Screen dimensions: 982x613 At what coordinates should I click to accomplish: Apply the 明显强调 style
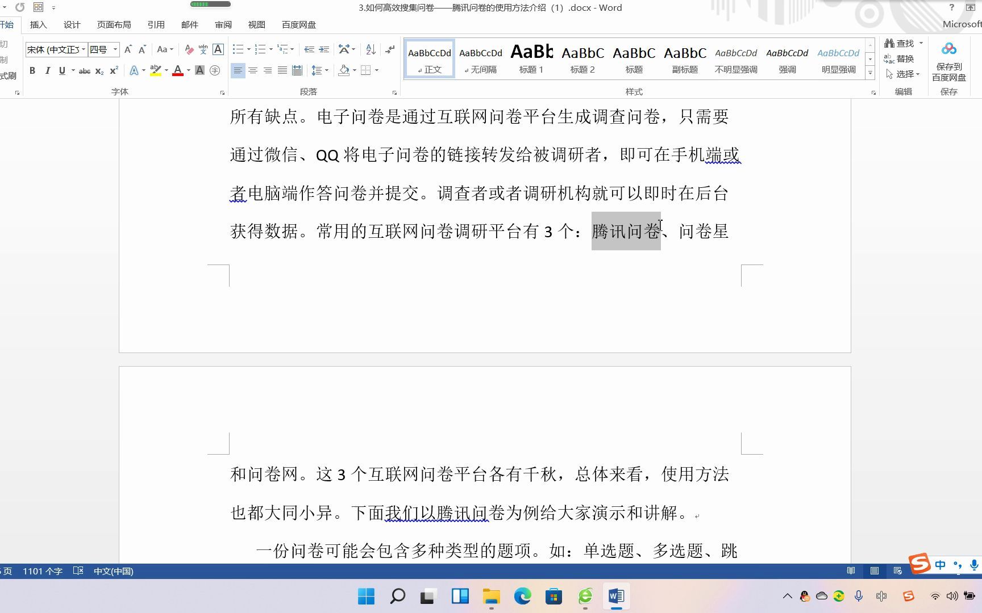coord(838,58)
